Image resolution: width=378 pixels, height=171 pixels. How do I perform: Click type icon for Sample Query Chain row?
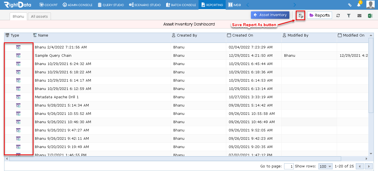(x=18, y=56)
